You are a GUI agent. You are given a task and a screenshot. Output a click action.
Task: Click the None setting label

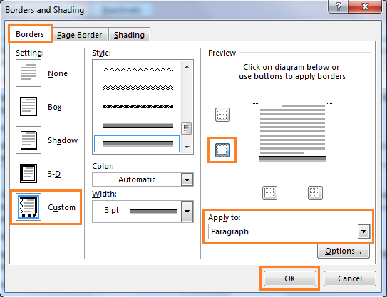coord(58,73)
